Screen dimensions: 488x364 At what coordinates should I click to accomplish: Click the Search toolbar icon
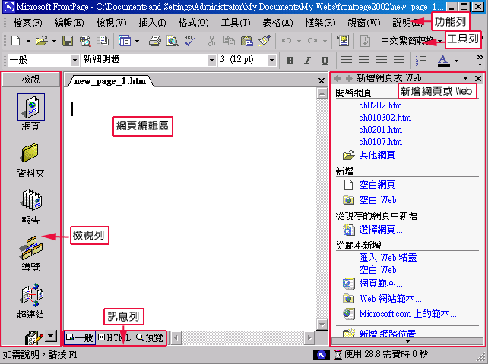click(x=85, y=41)
